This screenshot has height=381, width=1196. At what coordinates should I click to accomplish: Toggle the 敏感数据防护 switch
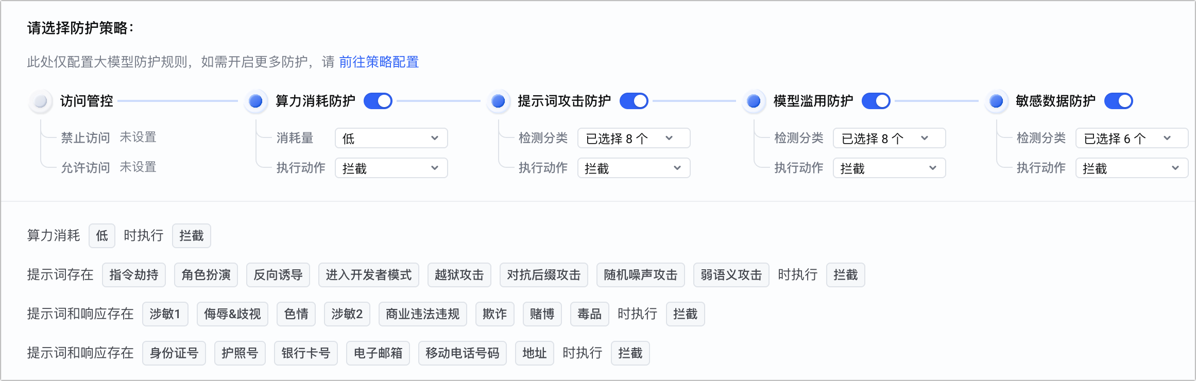click(x=1118, y=101)
